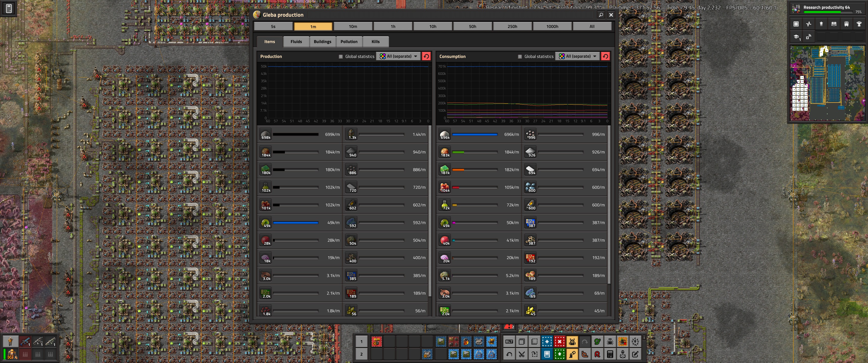Image resolution: width=868 pixels, height=363 pixels.
Task: Open the tips and tricks graduation-cap button
Action: tap(796, 37)
